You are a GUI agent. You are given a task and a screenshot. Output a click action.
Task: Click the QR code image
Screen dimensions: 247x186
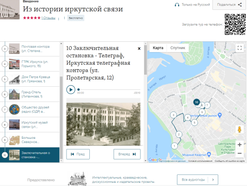[x=235, y=24]
